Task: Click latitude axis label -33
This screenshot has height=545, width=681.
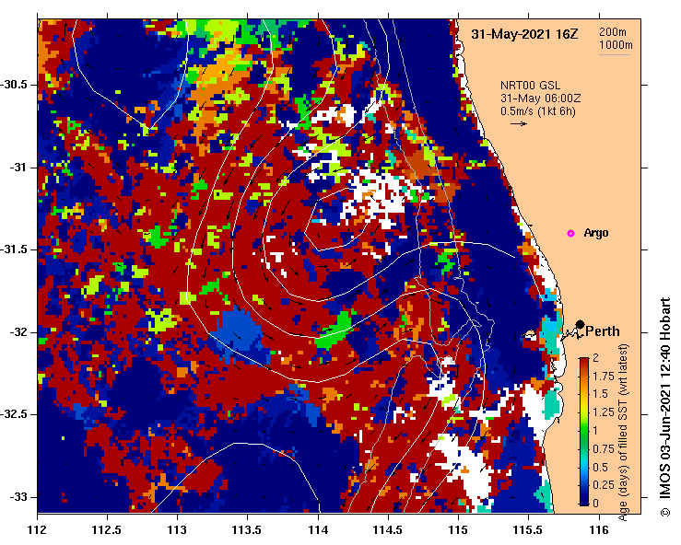Action: (x=18, y=497)
